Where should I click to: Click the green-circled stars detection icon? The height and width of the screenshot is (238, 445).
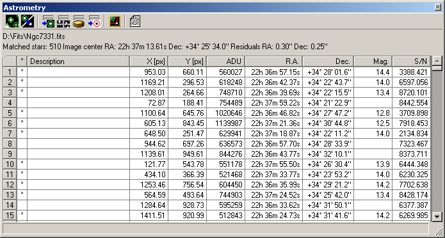pyautogui.click(x=12, y=21)
